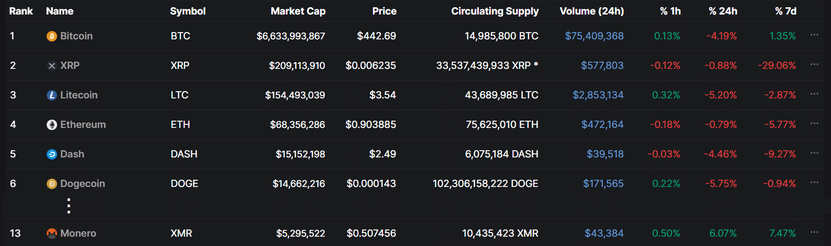Screen dimensions: 831x246
Task: Sort by the % 7d column header
Action: (x=785, y=11)
